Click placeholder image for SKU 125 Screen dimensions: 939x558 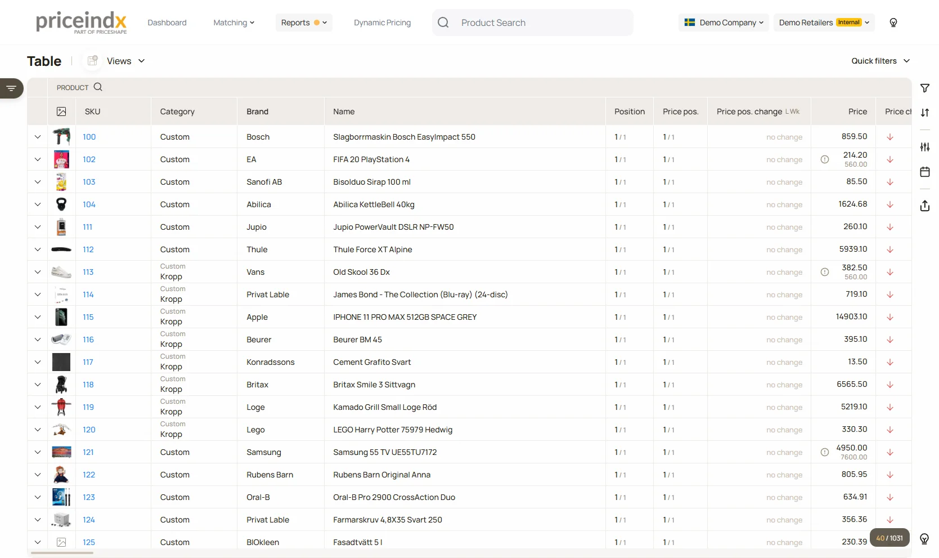61,542
